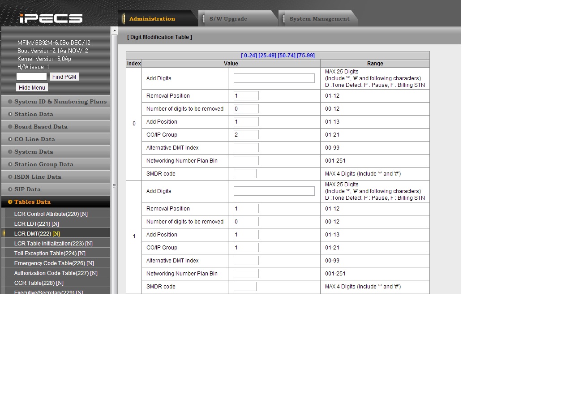Click the iPECS logo
Screen dimensions: 566x404
[x=51, y=18]
